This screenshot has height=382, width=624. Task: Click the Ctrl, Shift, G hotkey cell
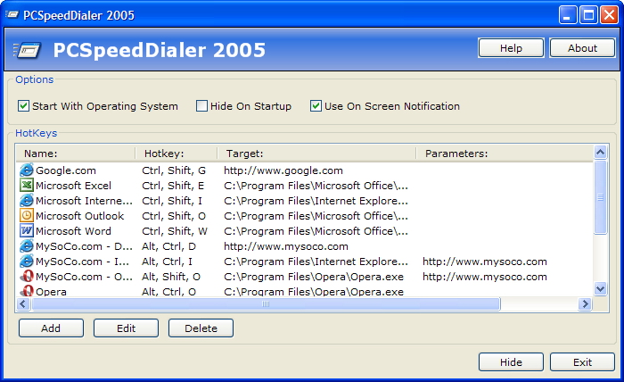point(174,170)
